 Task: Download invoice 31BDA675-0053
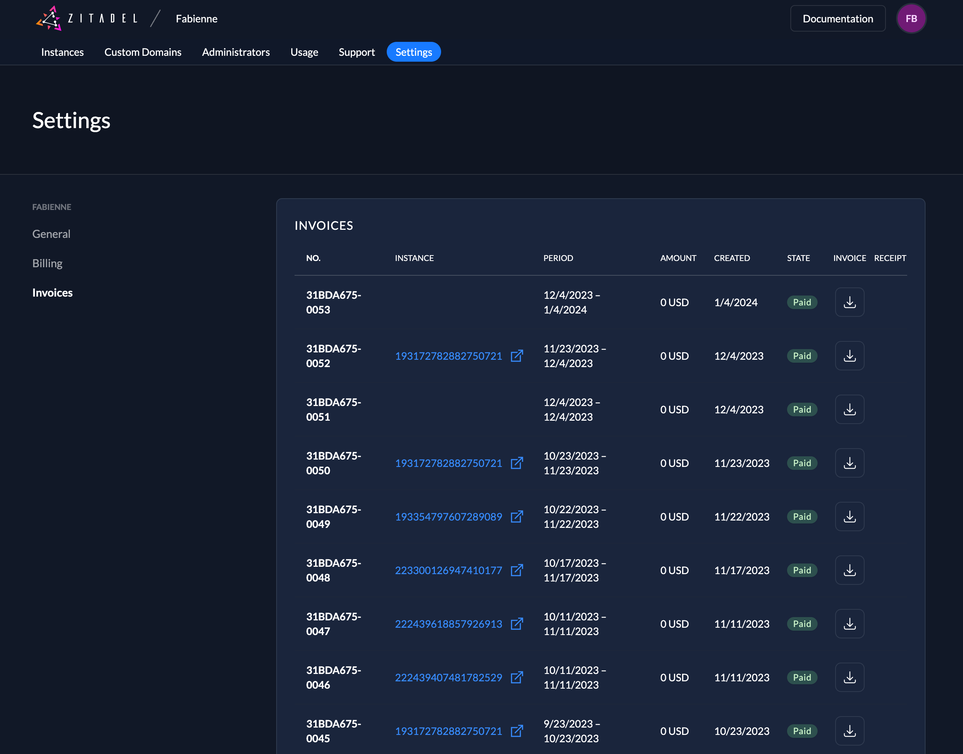(x=850, y=302)
